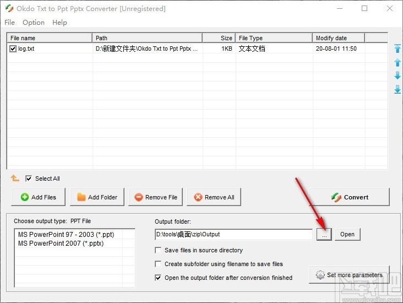This screenshot has height=303, width=403.
Task: Select the log.txt file name
Action: pos(26,48)
